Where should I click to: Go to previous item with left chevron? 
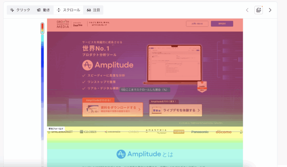(247, 10)
